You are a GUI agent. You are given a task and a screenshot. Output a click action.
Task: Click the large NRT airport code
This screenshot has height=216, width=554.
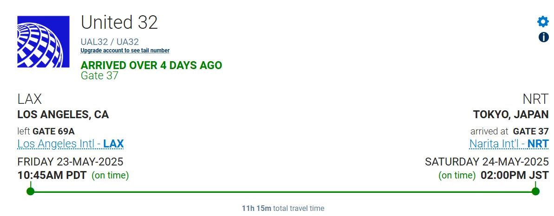535,99
